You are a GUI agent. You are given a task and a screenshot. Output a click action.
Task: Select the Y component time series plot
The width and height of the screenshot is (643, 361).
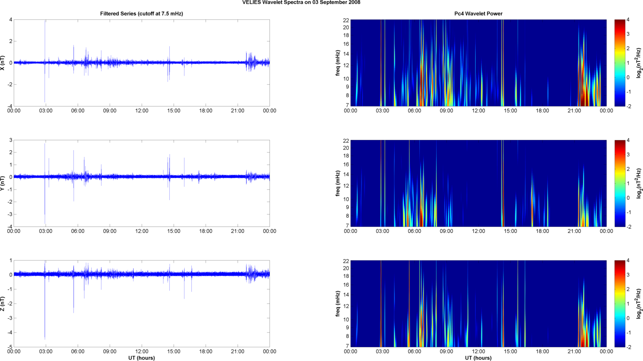click(x=141, y=183)
